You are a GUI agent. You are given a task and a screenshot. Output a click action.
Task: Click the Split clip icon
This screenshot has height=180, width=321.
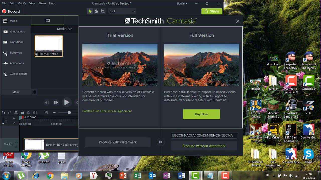tap(35, 113)
